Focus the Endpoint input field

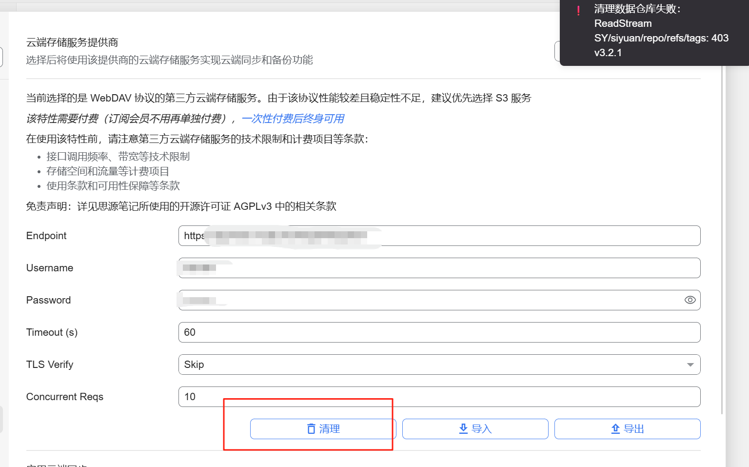439,236
